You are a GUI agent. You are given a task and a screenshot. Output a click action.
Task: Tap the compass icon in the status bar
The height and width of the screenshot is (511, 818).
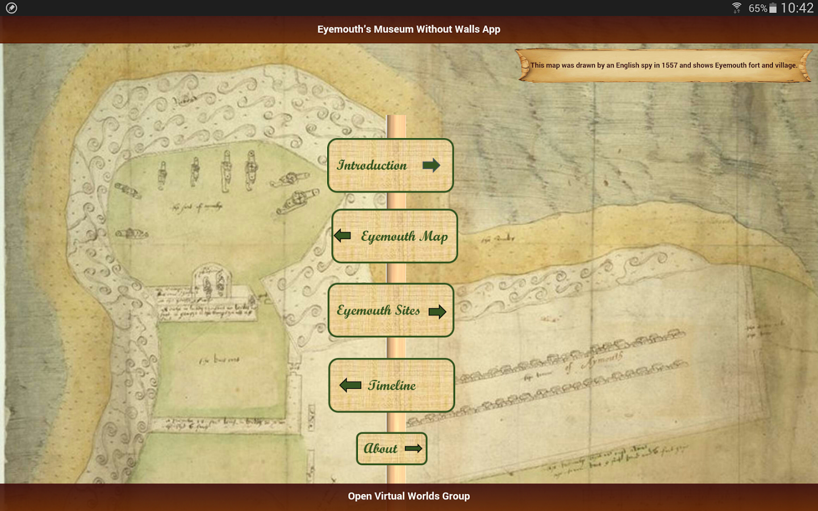pyautogui.click(x=11, y=8)
